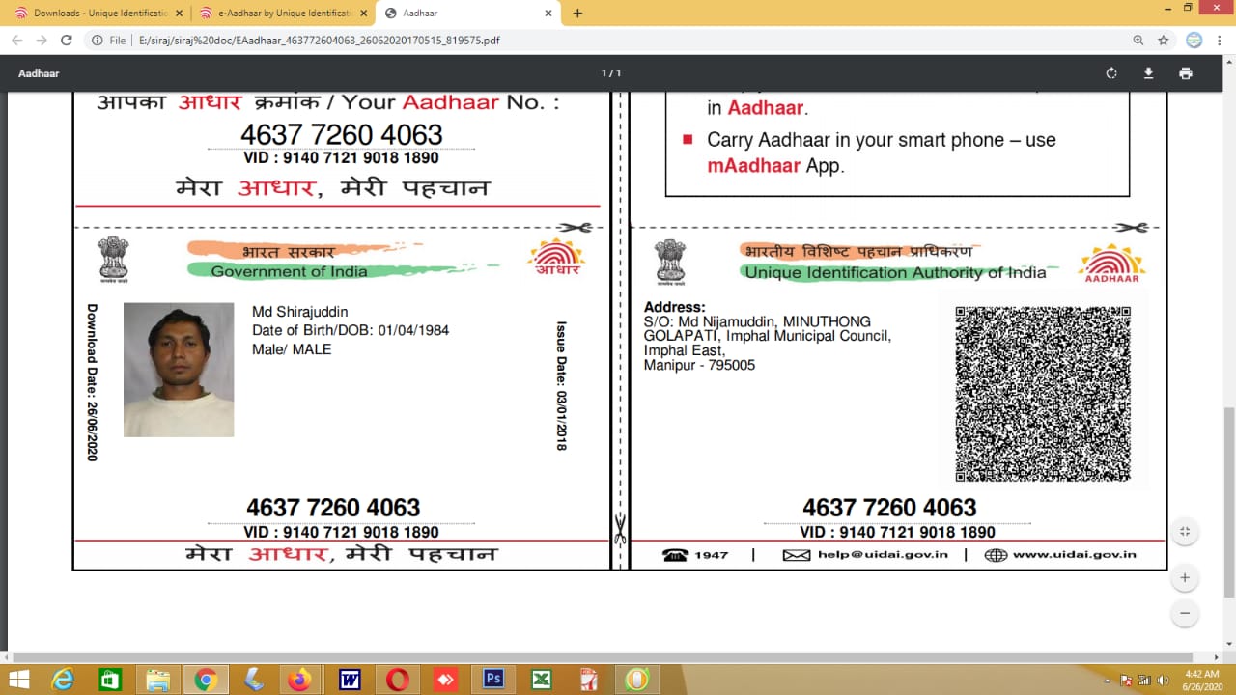Select the Aadhaar tab
The image size is (1236, 695).
[x=466, y=14]
